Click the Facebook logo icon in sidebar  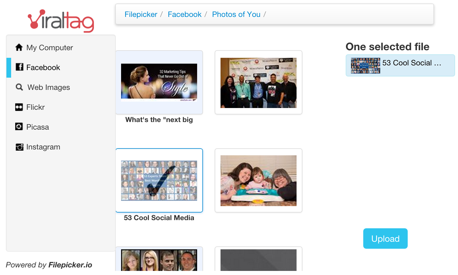[19, 67]
